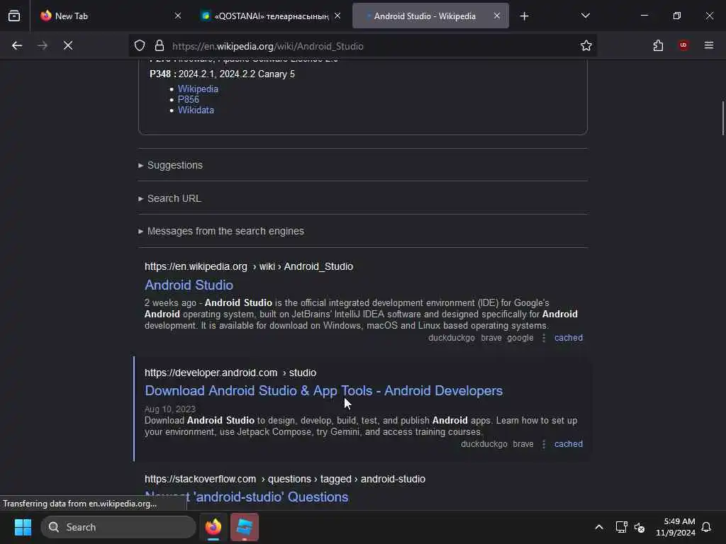
Task: Close the Android Studio Wikipedia tab
Action: (497, 16)
